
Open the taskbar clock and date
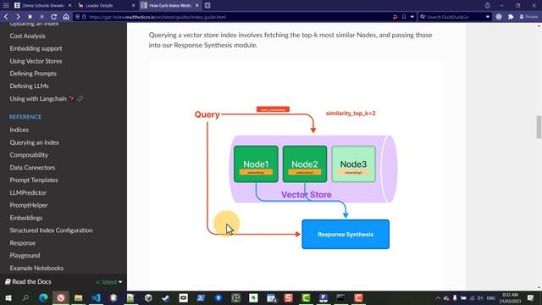coord(510,297)
